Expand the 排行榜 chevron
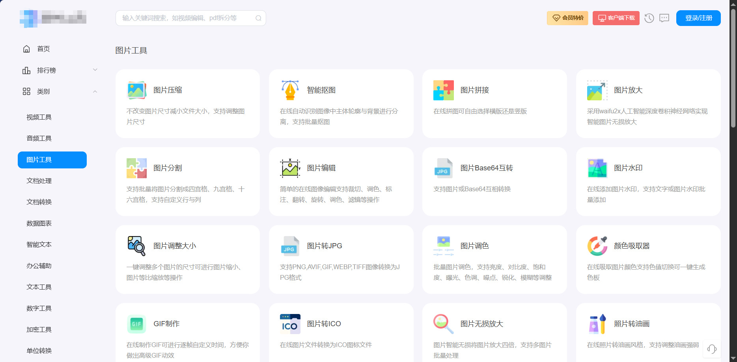Viewport: 737px width, 362px height. [x=95, y=70]
